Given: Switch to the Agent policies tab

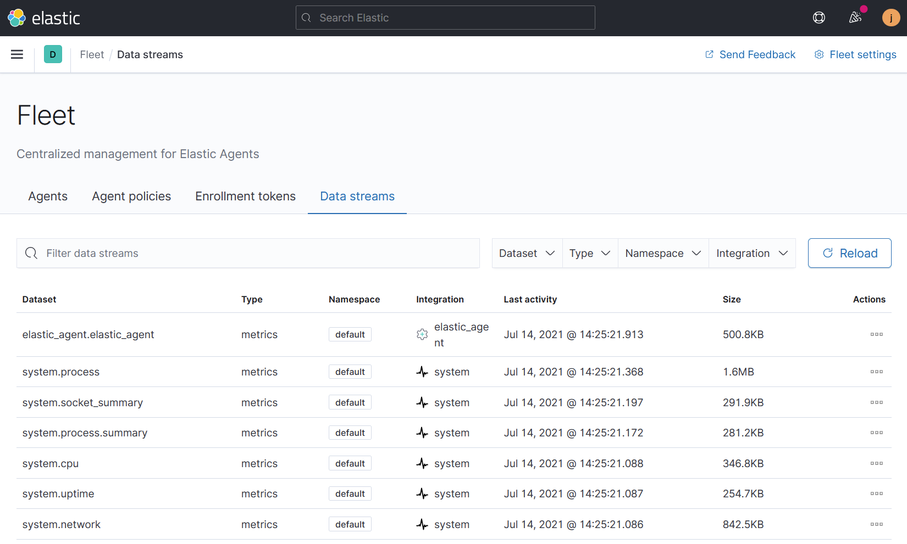Looking at the screenshot, I should pyautogui.click(x=131, y=196).
